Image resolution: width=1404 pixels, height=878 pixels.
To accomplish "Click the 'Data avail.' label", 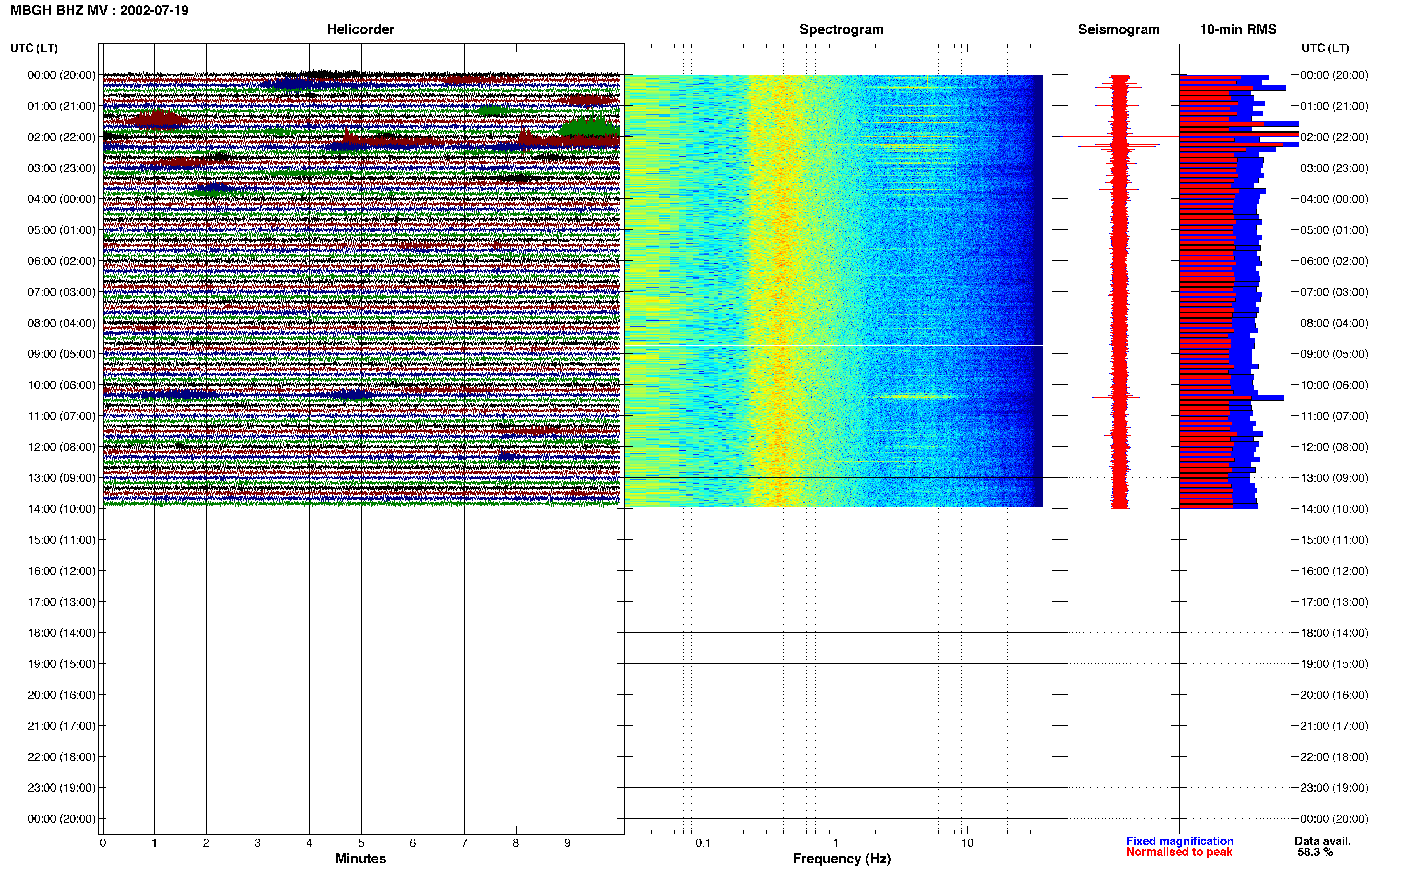I will pyautogui.click(x=1323, y=841).
